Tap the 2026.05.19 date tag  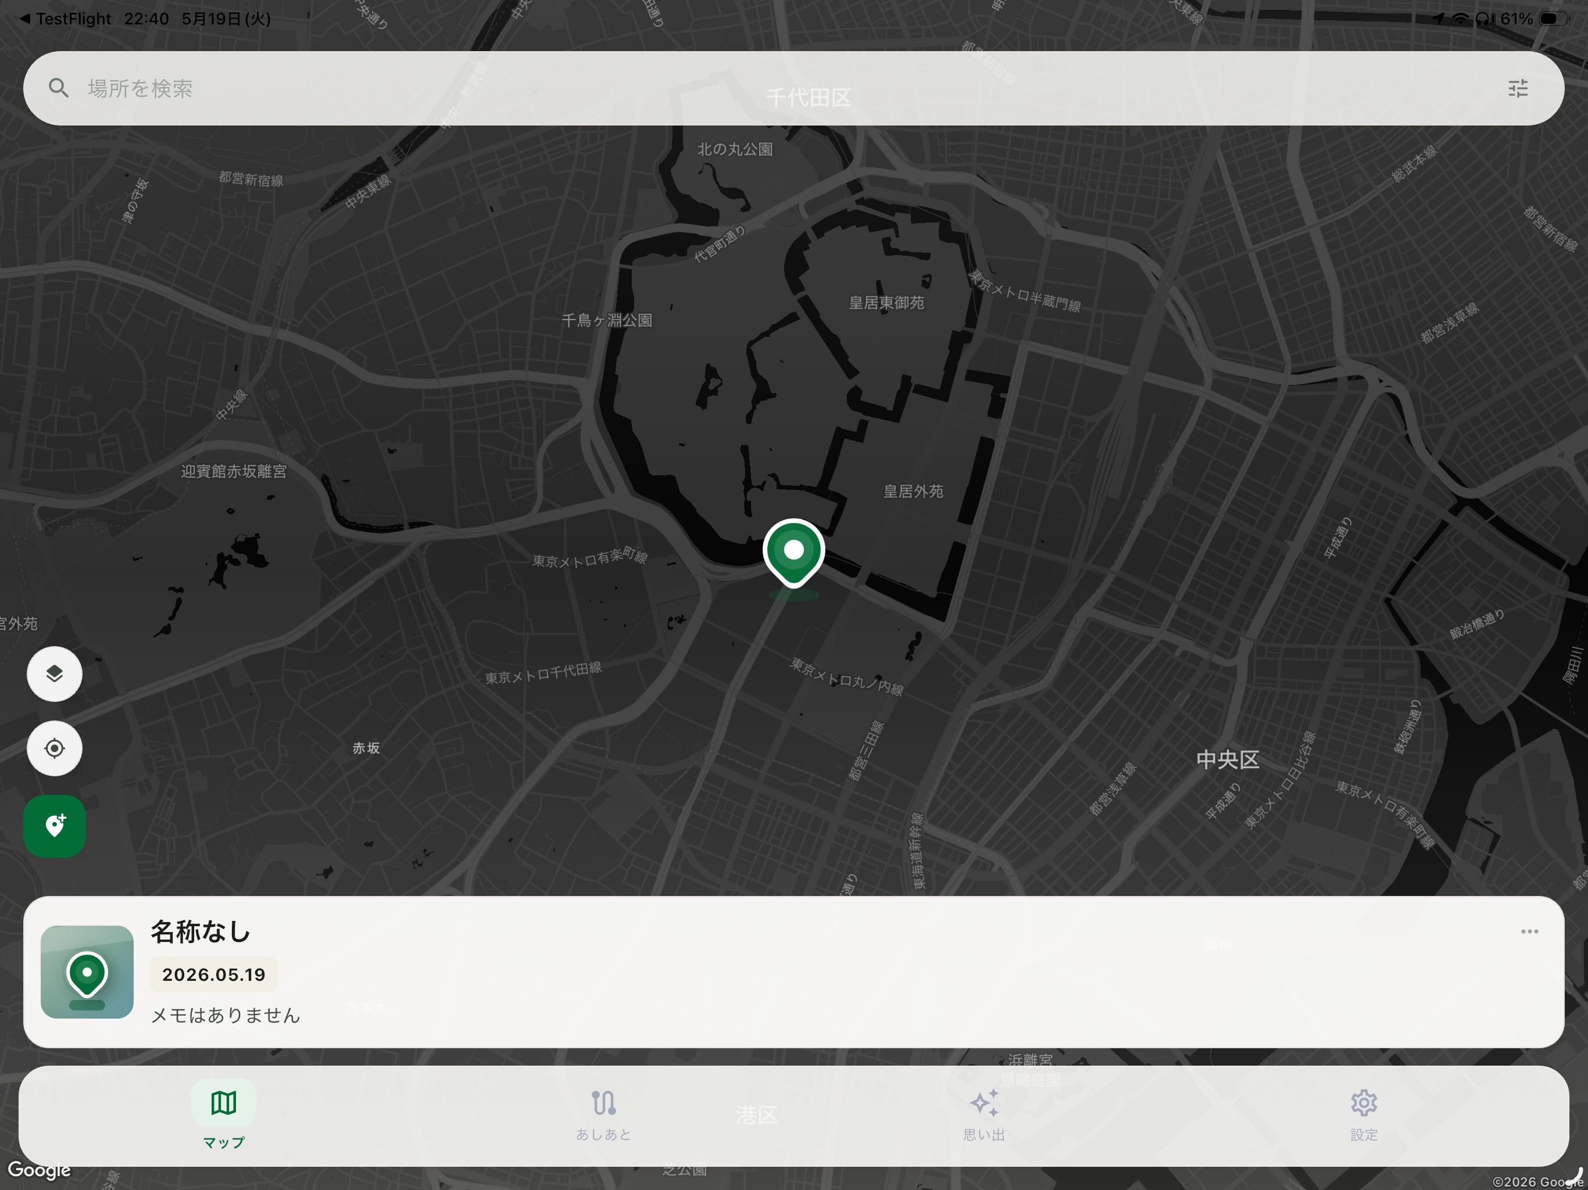(214, 974)
